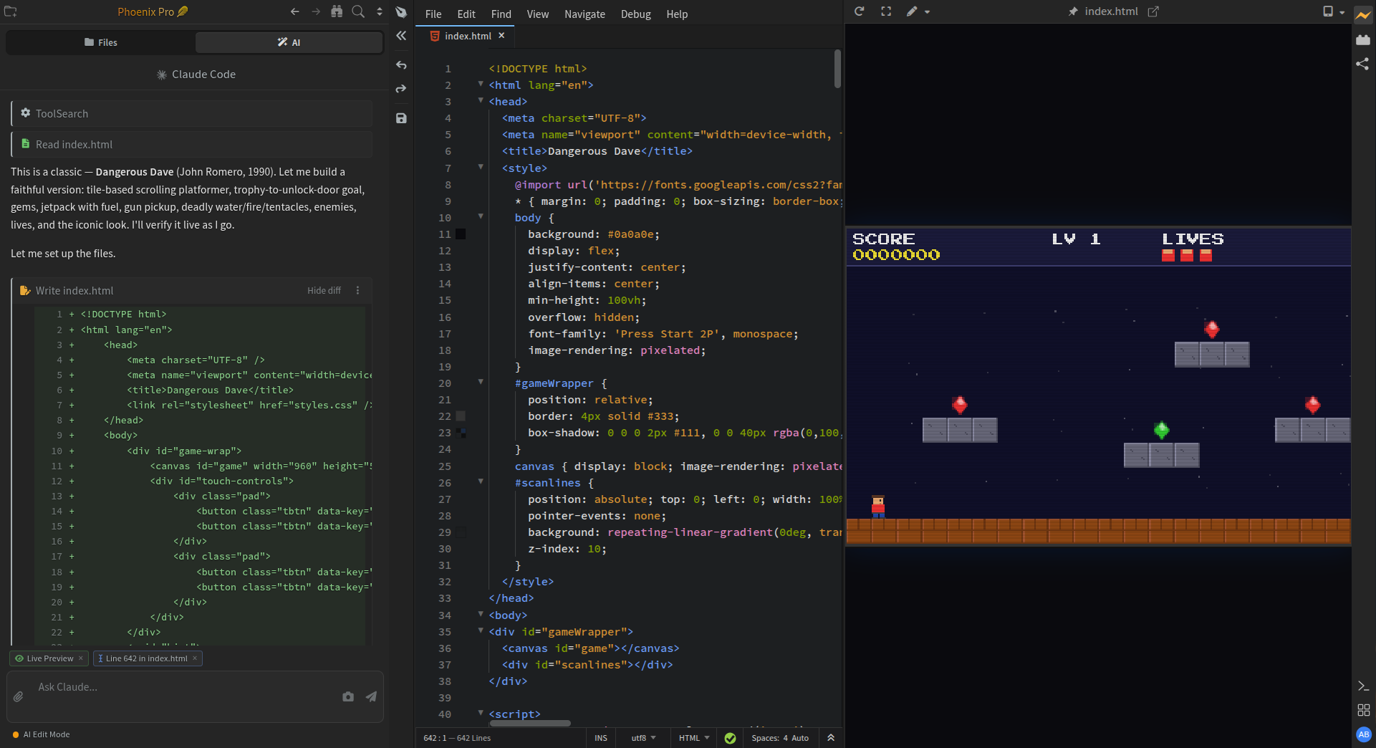The image size is (1376, 748).
Task: Reload the live preview
Action: 860,11
